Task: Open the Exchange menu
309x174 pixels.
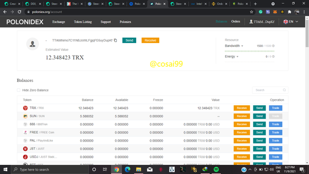Action: pos(58,22)
